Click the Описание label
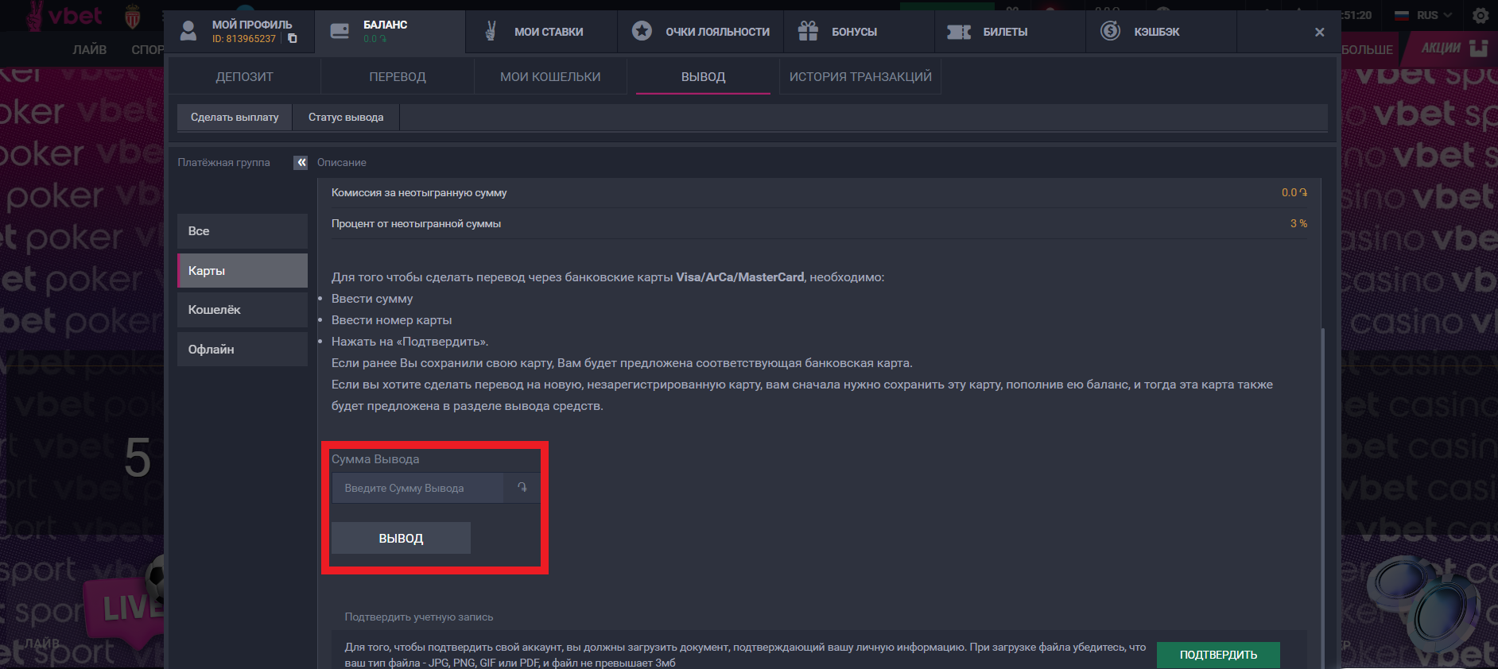Image resolution: width=1498 pixels, height=669 pixels. [342, 162]
